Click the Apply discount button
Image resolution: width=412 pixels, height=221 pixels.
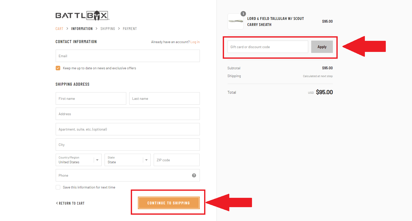click(x=322, y=47)
